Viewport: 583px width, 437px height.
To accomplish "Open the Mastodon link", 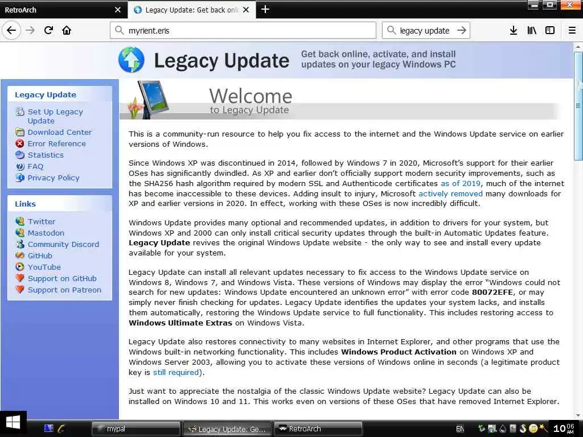I will pyautogui.click(x=46, y=233).
